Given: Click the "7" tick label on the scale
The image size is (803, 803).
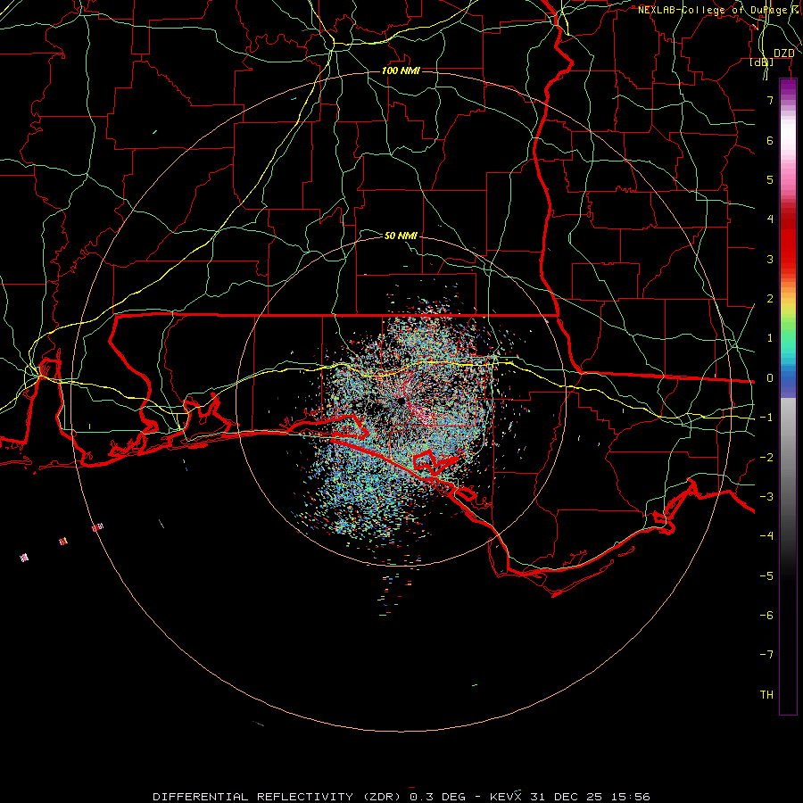Looking at the screenshot, I should (770, 100).
